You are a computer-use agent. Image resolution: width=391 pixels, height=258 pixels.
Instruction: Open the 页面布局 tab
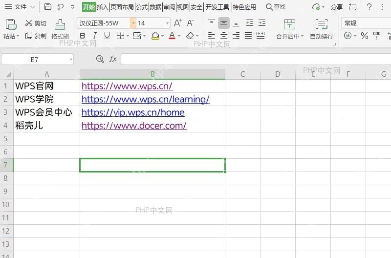(122, 7)
